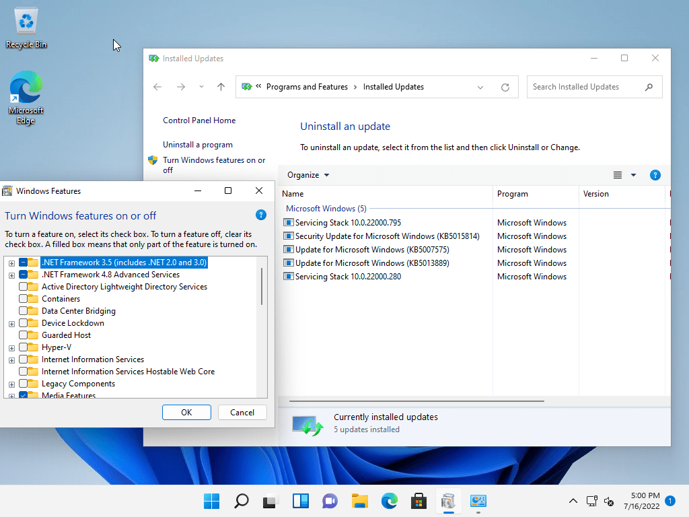Open Uninstall a program link
This screenshot has height=517, width=689.
point(198,145)
